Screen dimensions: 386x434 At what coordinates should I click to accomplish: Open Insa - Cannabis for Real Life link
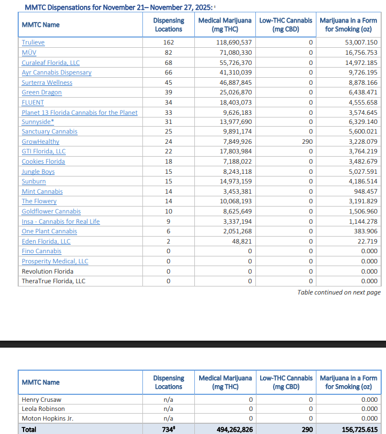60,222
